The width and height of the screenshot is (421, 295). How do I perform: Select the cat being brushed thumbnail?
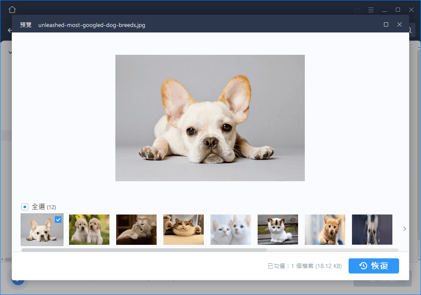(x=184, y=230)
